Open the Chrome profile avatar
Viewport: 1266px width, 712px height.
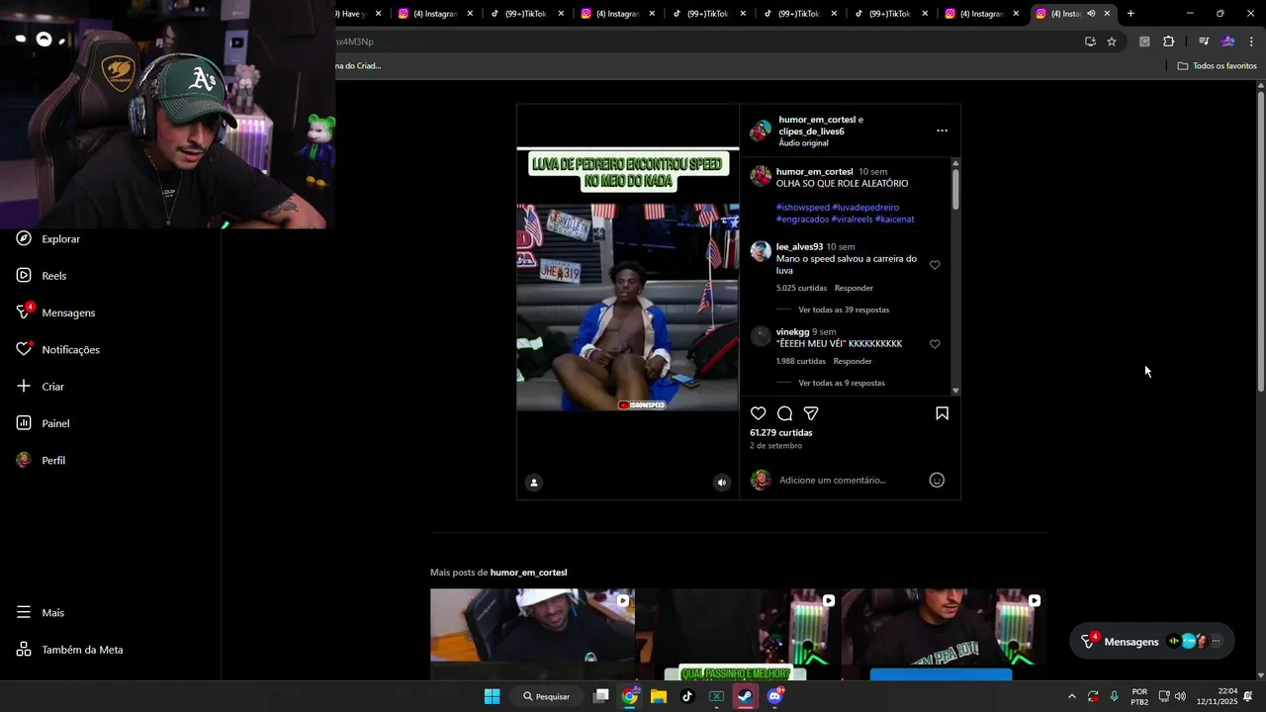pyautogui.click(x=1227, y=42)
